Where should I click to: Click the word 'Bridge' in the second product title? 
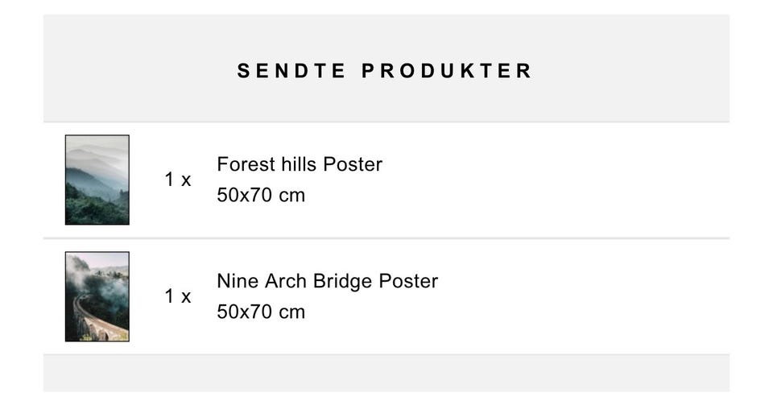pos(343,281)
